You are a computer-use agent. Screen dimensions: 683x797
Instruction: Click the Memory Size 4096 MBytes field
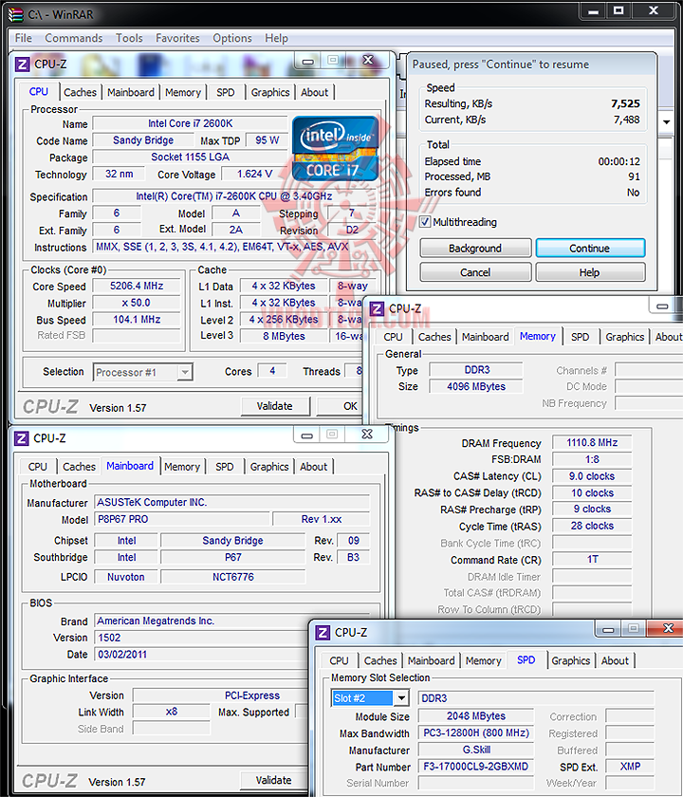click(x=475, y=386)
